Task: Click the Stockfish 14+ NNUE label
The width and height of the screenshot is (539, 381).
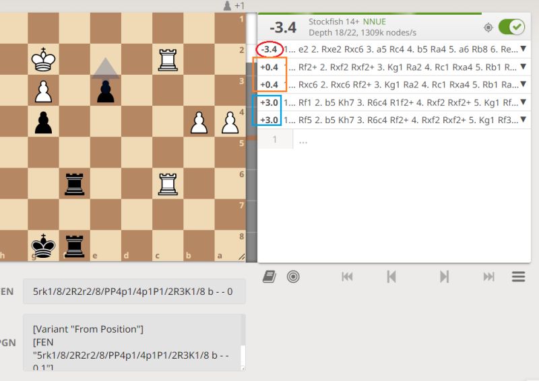Action: coord(347,22)
